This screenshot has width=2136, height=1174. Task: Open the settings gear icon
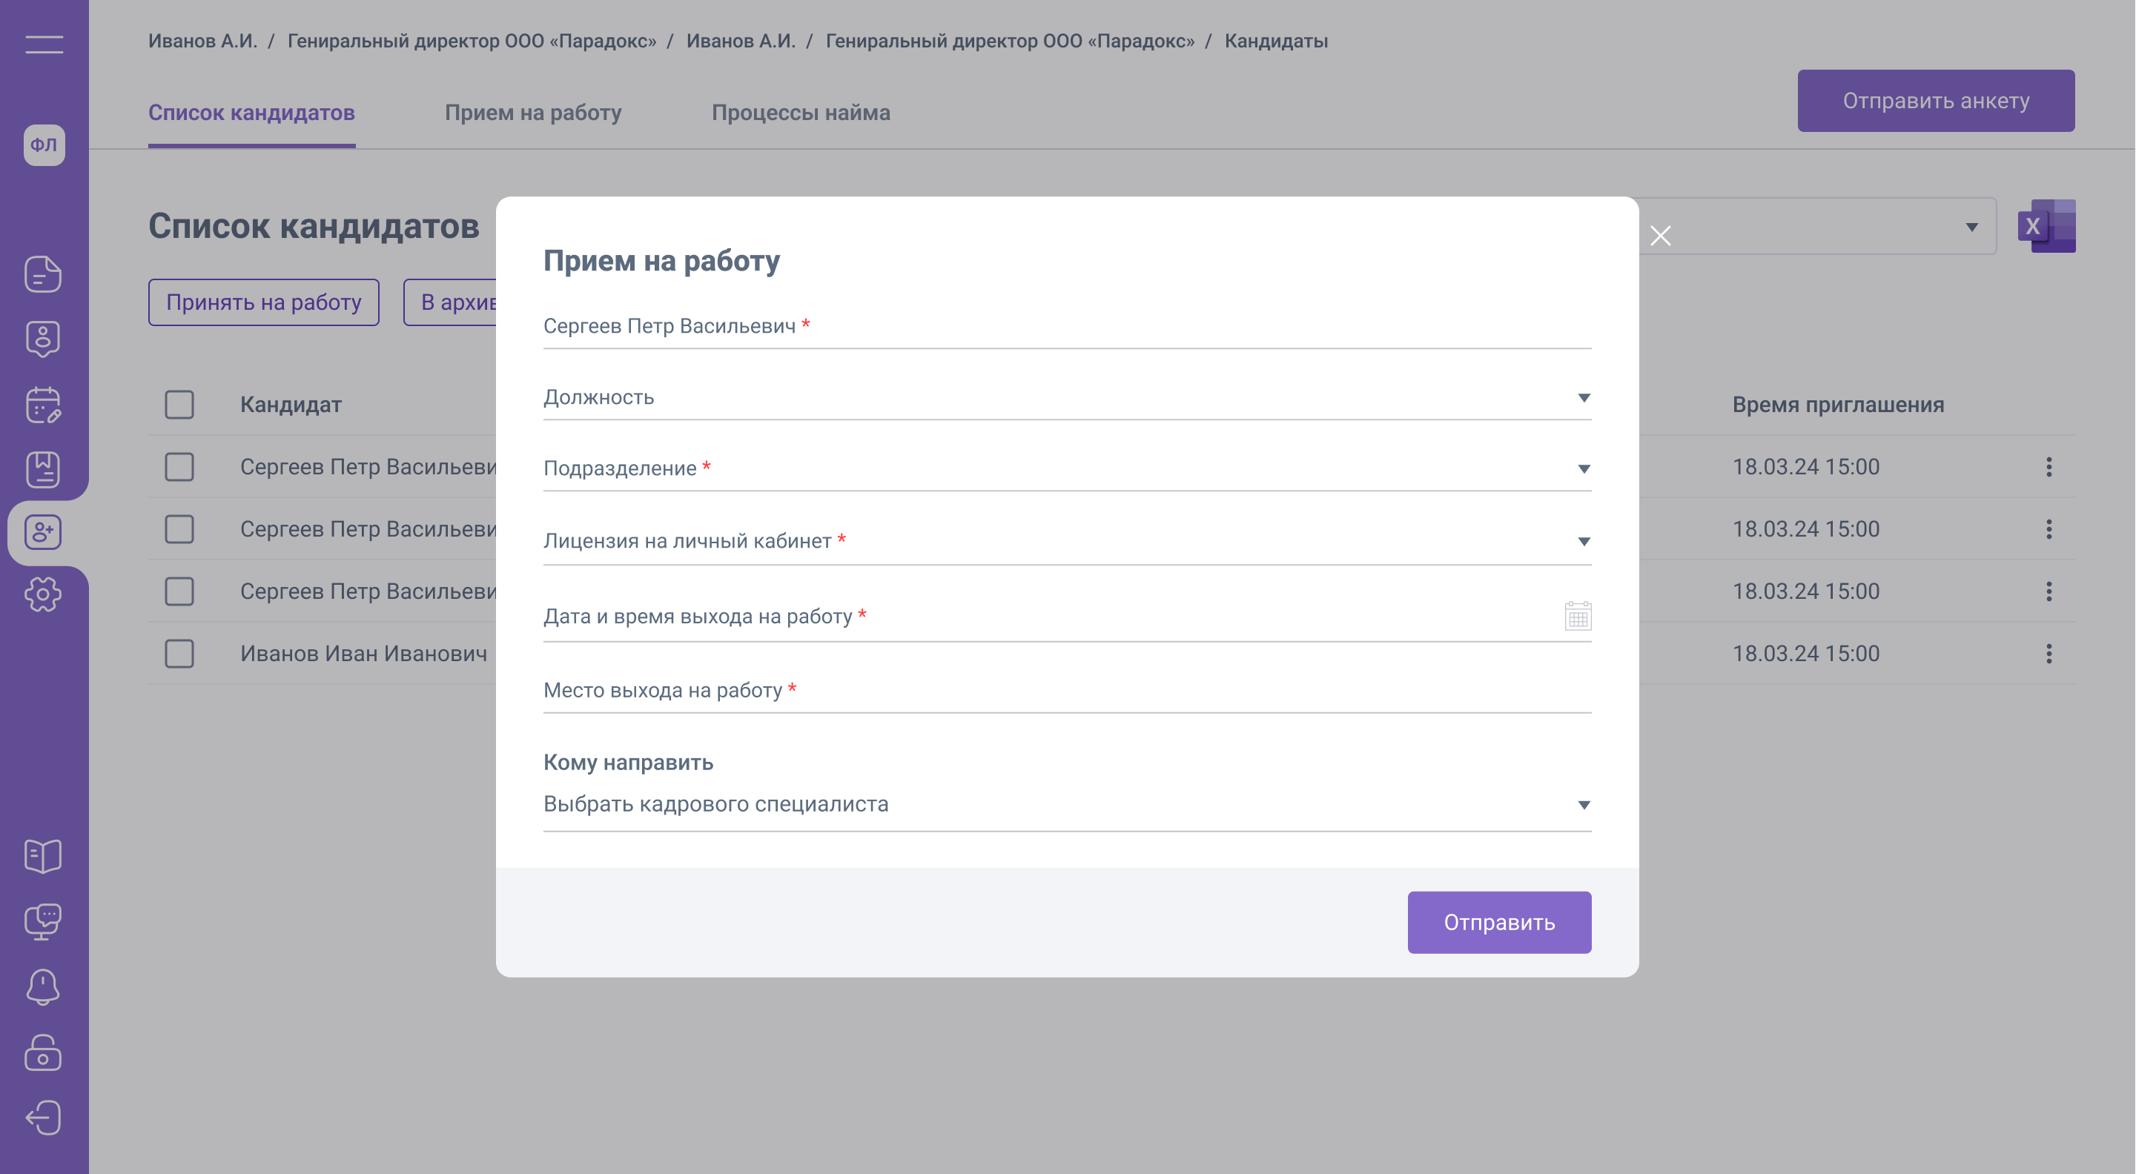coord(43,594)
